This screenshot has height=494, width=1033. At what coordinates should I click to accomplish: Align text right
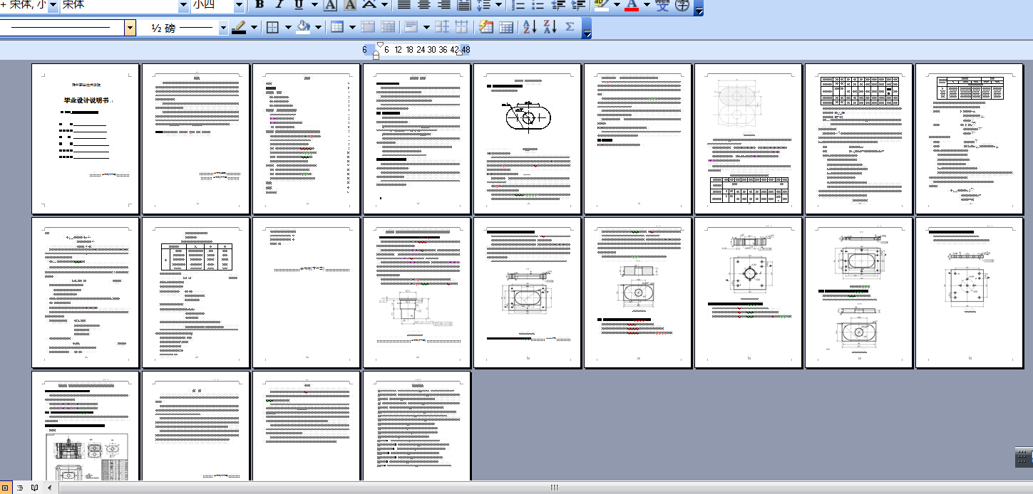(x=443, y=5)
